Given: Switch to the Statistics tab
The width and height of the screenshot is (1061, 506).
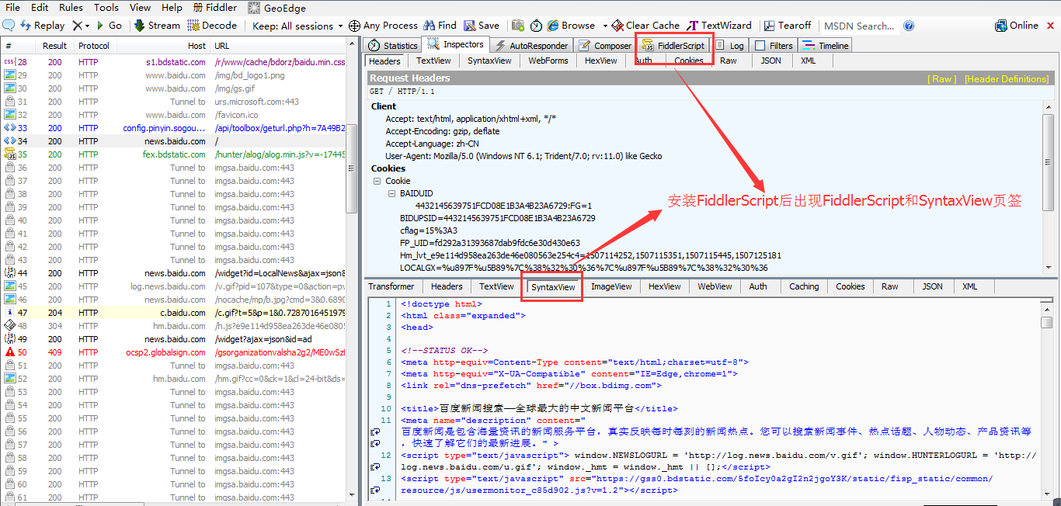Looking at the screenshot, I should (x=393, y=46).
